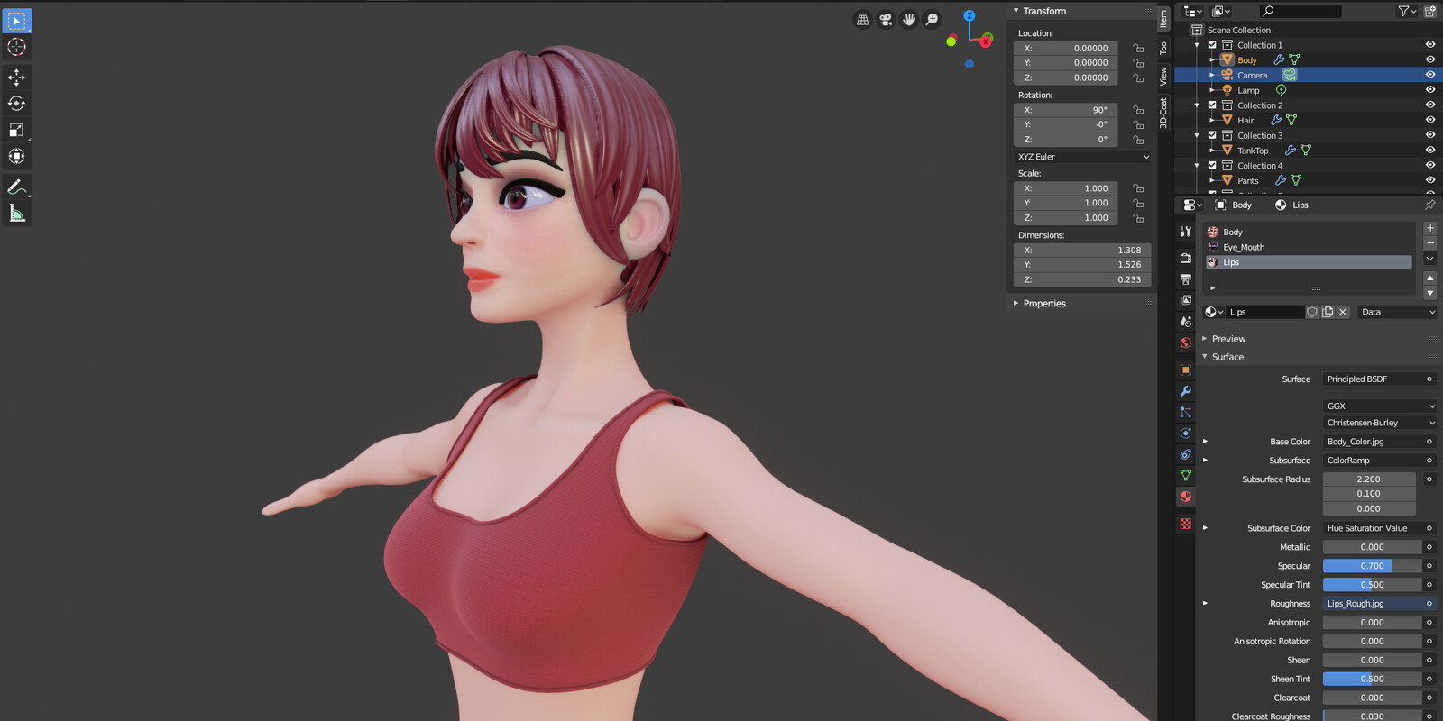
Task: Pick the Scale tool
Action: (x=16, y=130)
